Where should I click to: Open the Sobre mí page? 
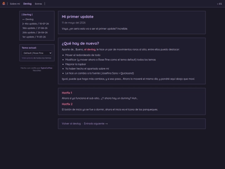(15, 4)
